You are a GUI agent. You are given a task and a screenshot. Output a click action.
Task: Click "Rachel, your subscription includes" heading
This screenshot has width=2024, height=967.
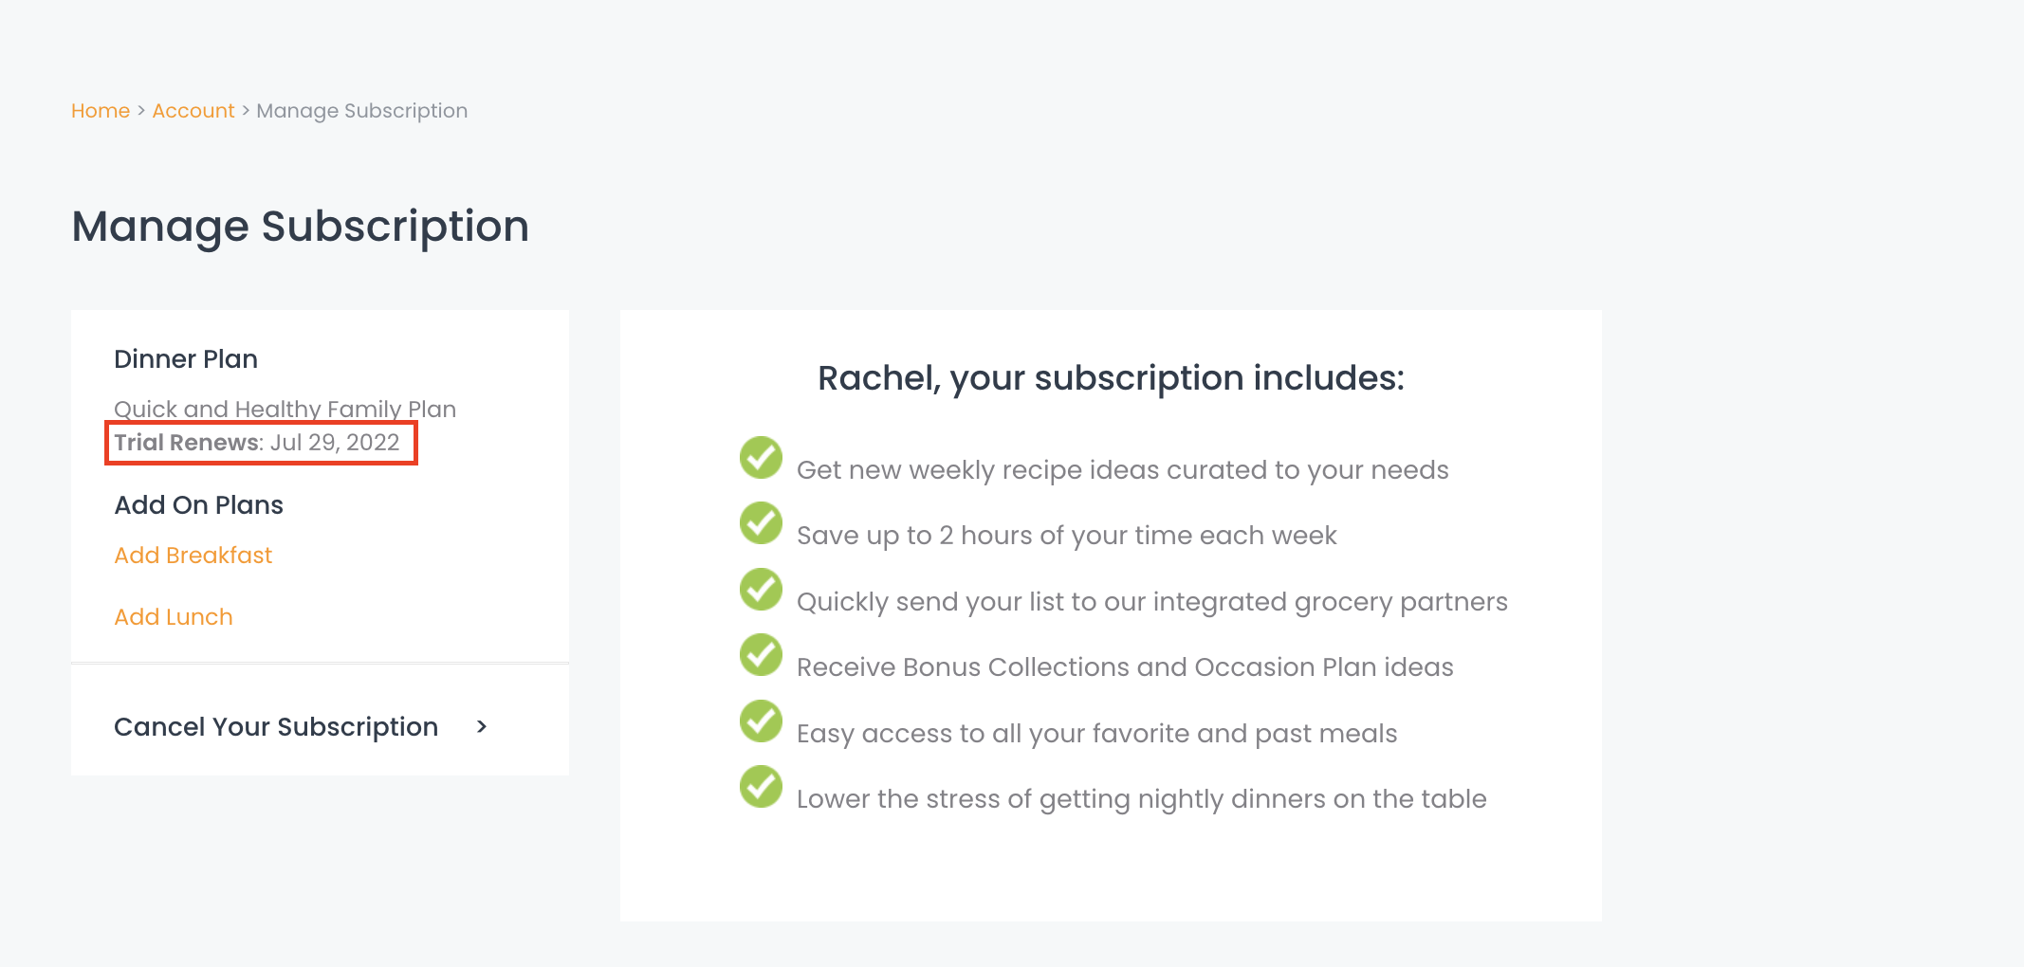[x=1111, y=378]
